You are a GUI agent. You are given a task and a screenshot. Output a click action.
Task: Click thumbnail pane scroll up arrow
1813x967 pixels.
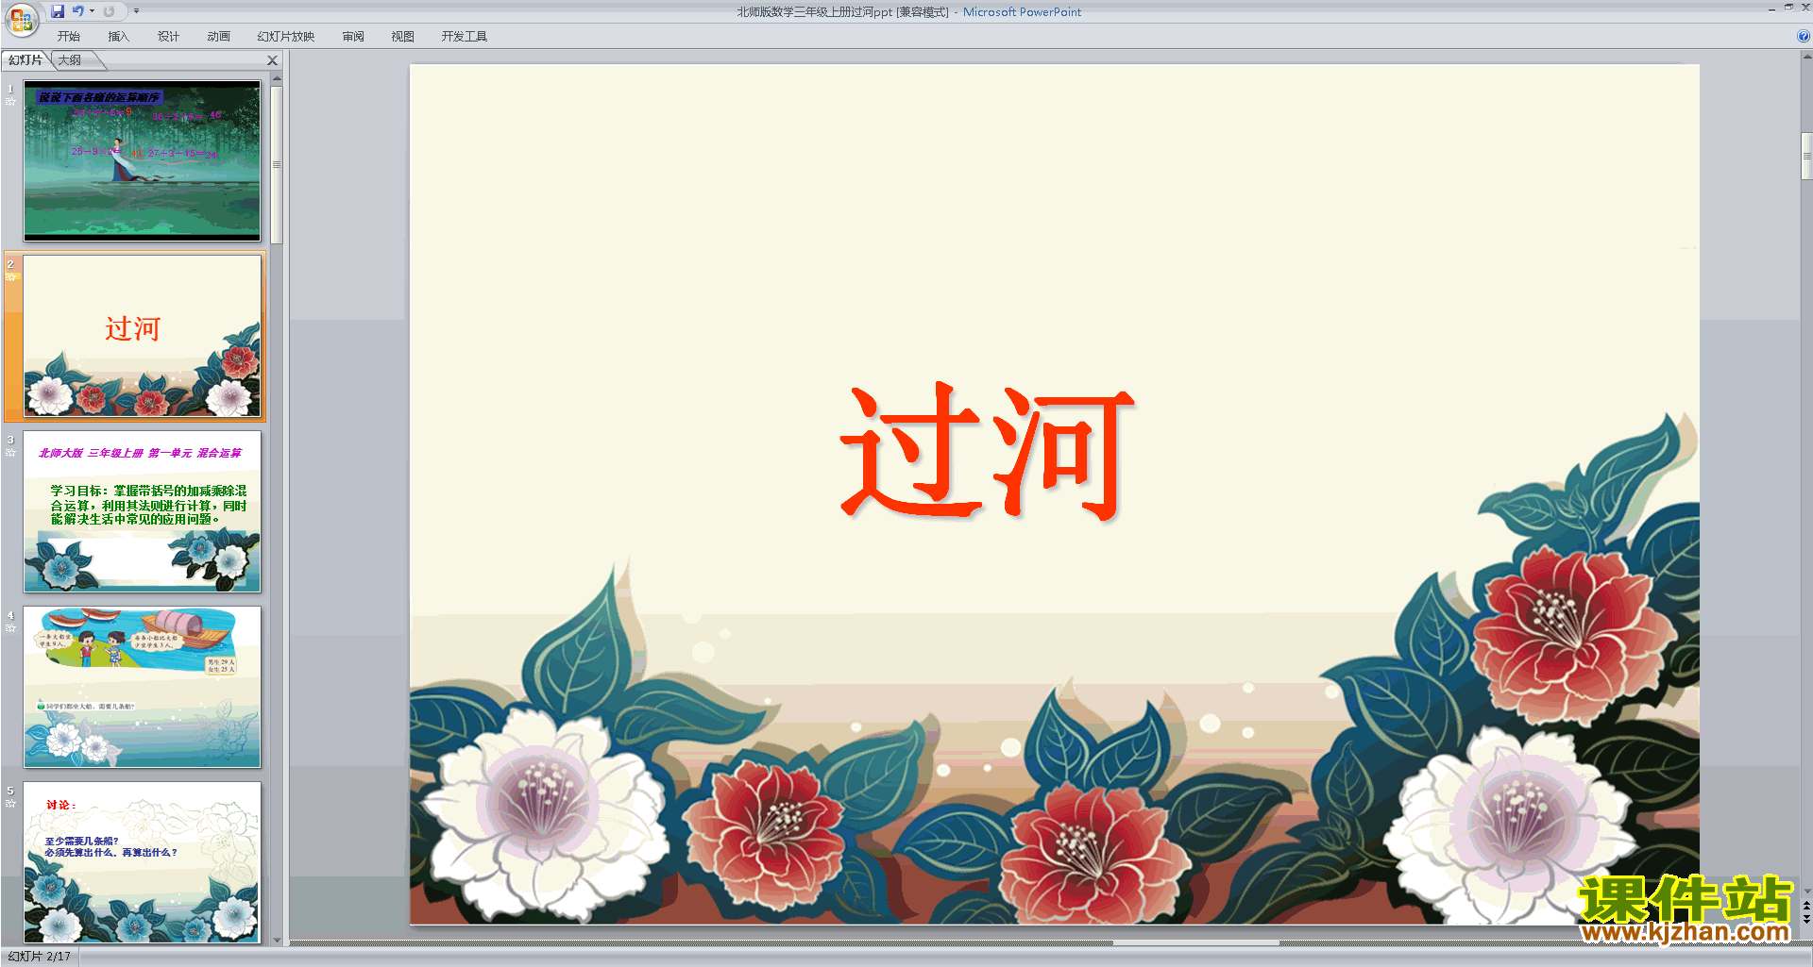point(277,79)
